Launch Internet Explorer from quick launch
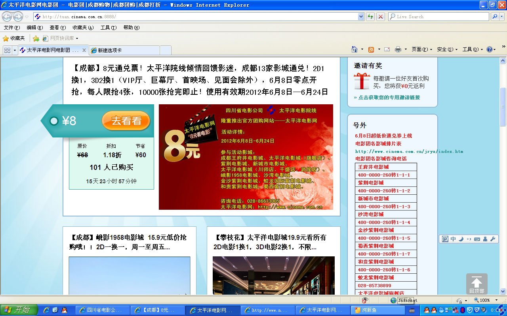This screenshot has height=316, width=507. pyautogui.click(x=46, y=310)
